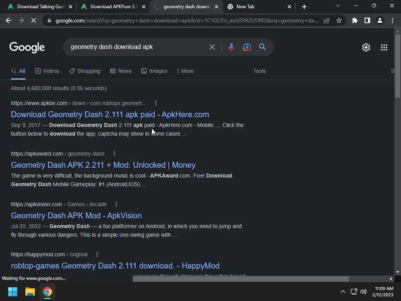Open Windows Start menu
401x301 pixels.
13,292
